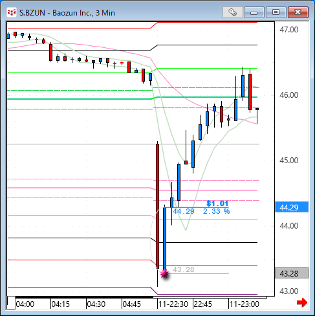Click the 46.00 price axis label
This screenshot has width=315, height=316.
coord(289,95)
